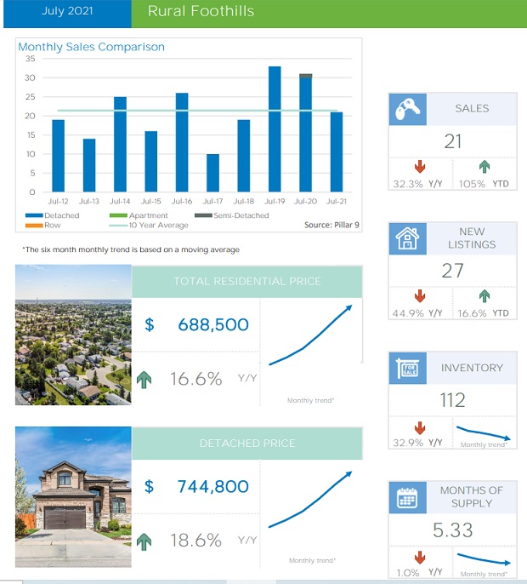
Task: Click the Sales keys icon
Action: click(408, 109)
